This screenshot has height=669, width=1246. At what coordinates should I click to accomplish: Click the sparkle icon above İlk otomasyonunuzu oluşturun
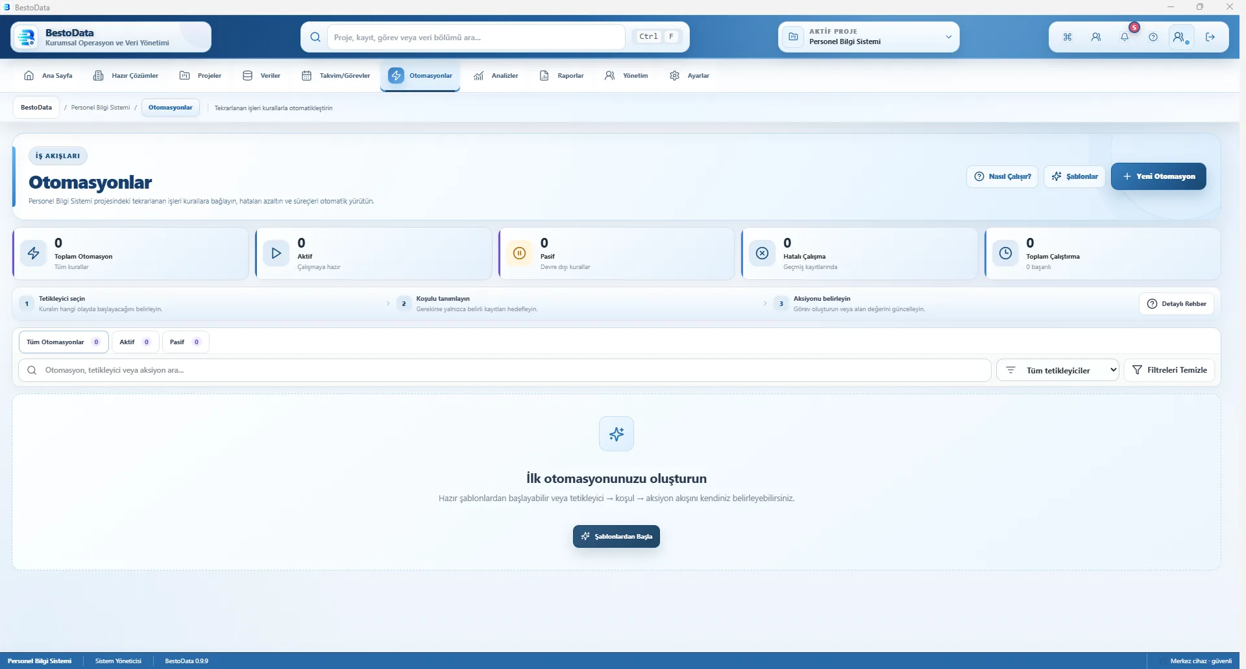(617, 434)
